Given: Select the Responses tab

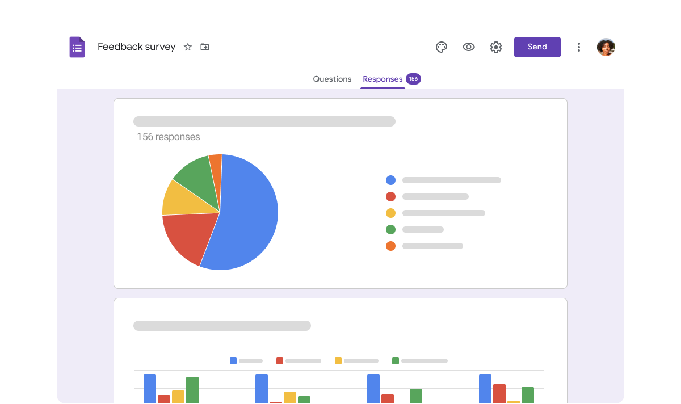Looking at the screenshot, I should tap(382, 79).
